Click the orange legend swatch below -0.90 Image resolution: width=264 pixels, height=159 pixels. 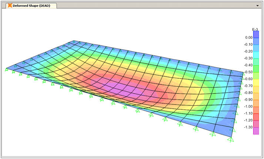coord(256,104)
